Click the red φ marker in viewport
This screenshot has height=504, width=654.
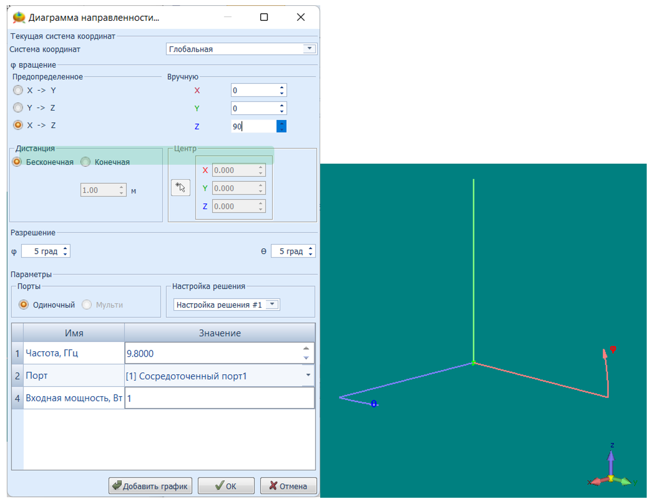tap(613, 349)
